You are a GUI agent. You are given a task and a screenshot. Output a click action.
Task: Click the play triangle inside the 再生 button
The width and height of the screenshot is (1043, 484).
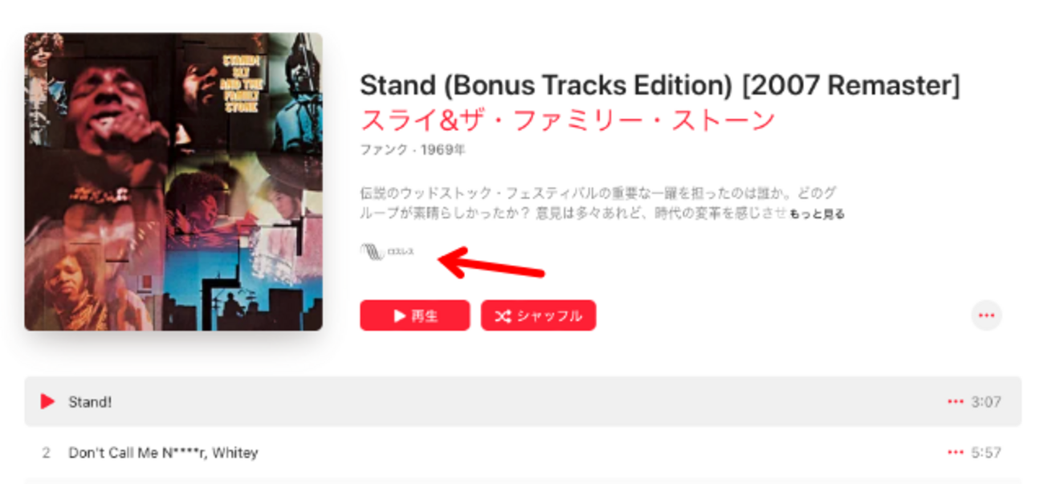tap(400, 316)
